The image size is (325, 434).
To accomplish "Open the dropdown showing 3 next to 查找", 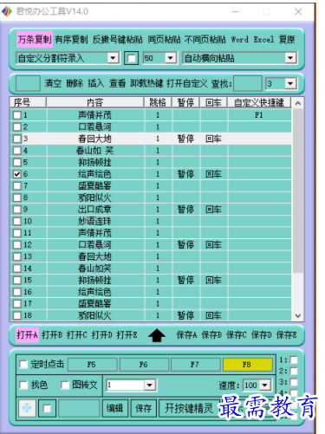I will coord(290,84).
